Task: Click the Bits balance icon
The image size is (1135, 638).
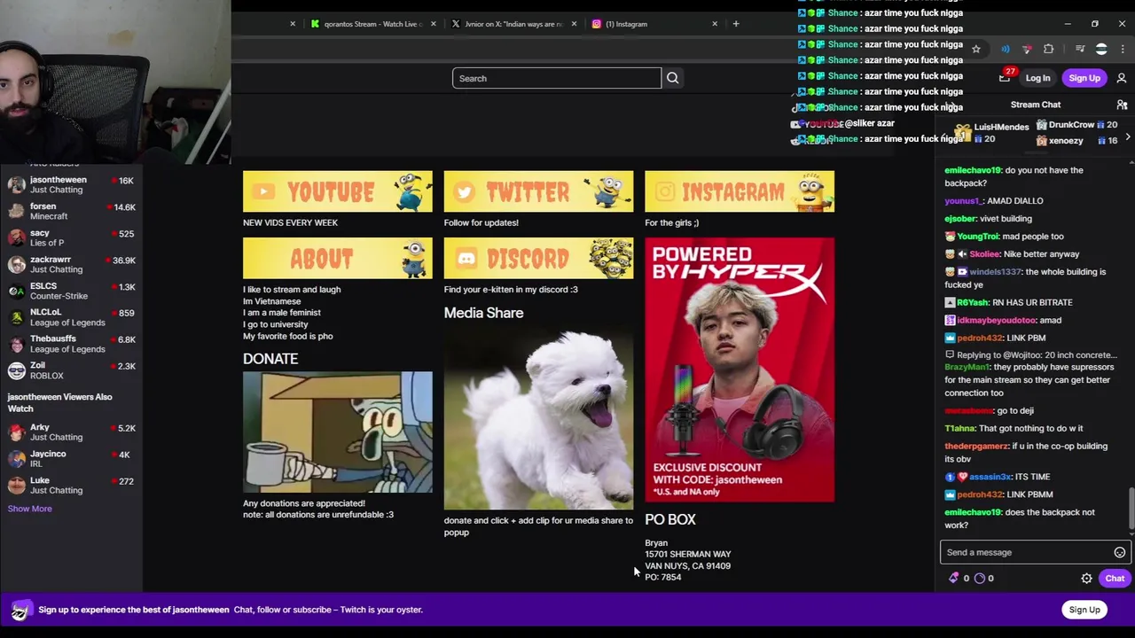Action: coord(954,579)
